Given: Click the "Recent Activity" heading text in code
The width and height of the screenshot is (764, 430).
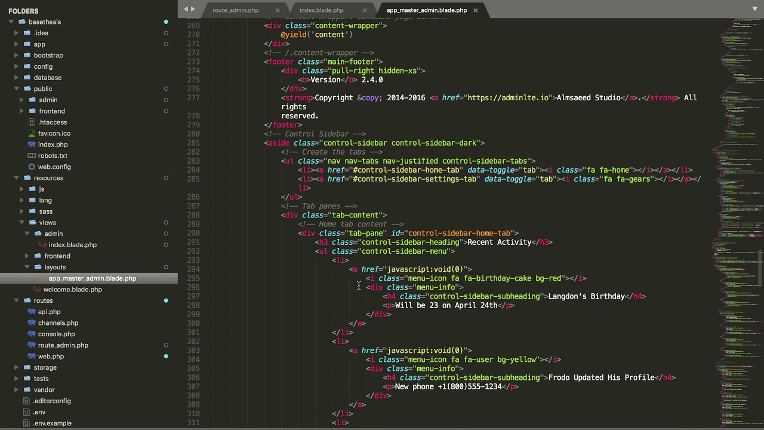Looking at the screenshot, I should pyautogui.click(x=499, y=242).
